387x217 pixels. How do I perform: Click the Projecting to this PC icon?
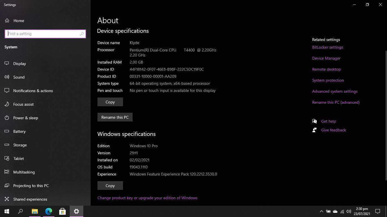[x=7, y=186]
